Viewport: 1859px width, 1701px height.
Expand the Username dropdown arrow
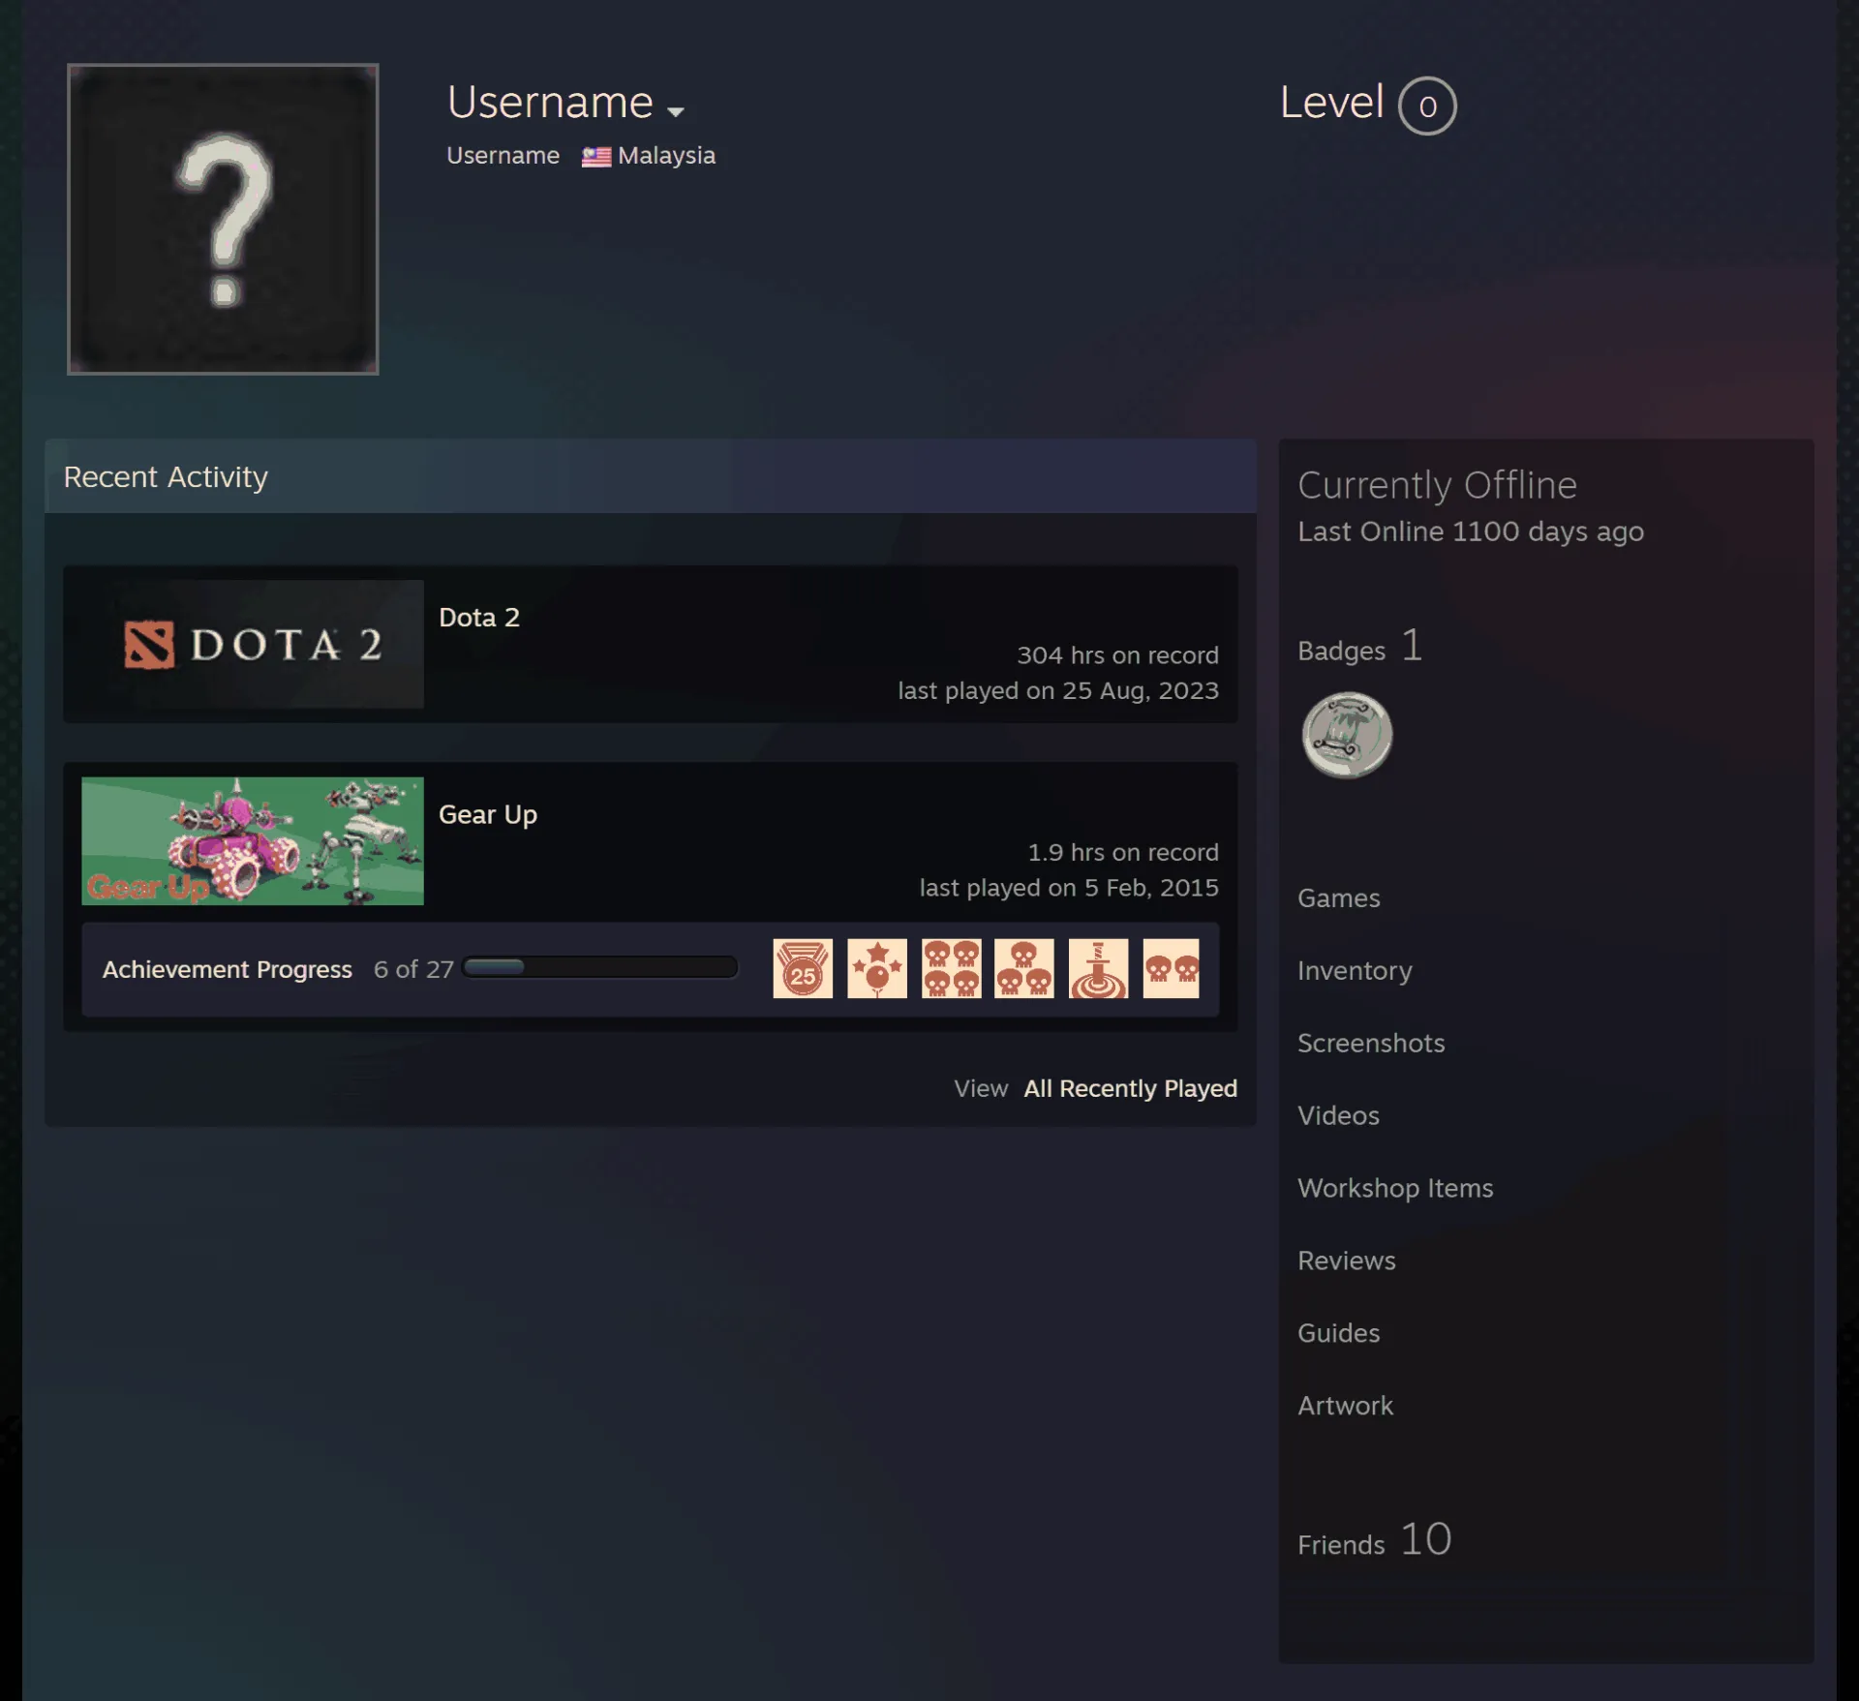click(x=676, y=111)
